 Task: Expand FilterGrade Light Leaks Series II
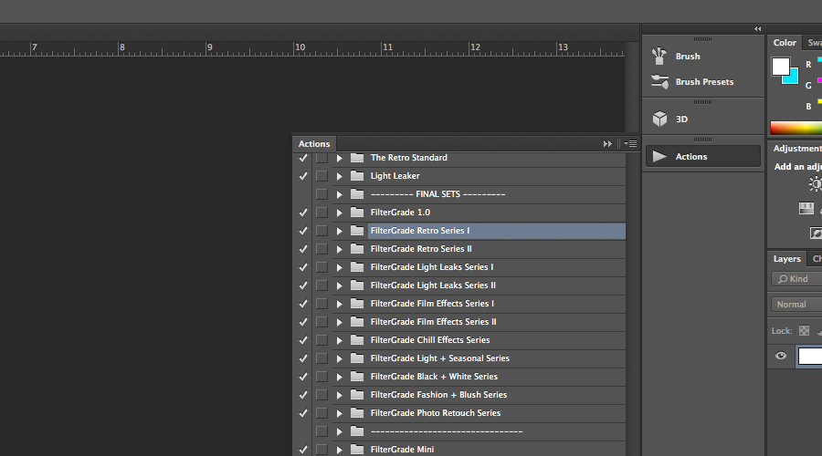(339, 285)
